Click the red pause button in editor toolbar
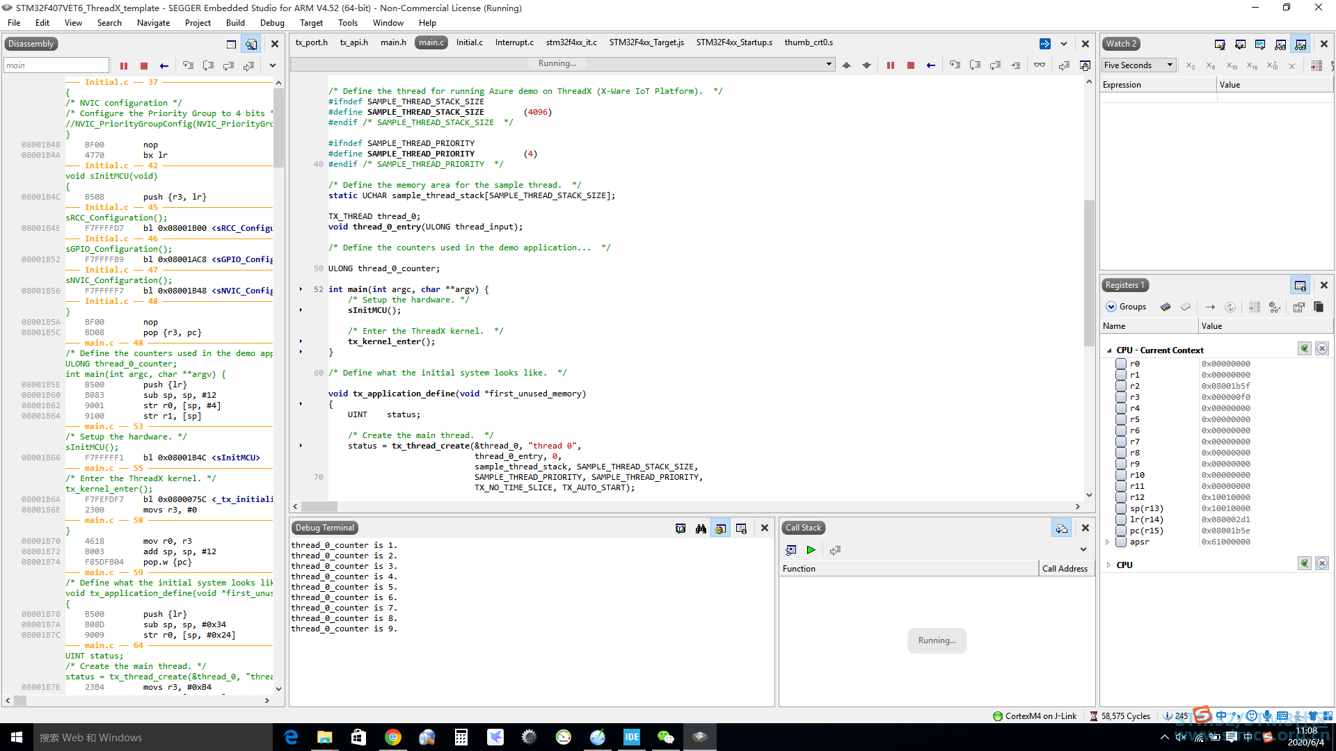 [x=891, y=65]
